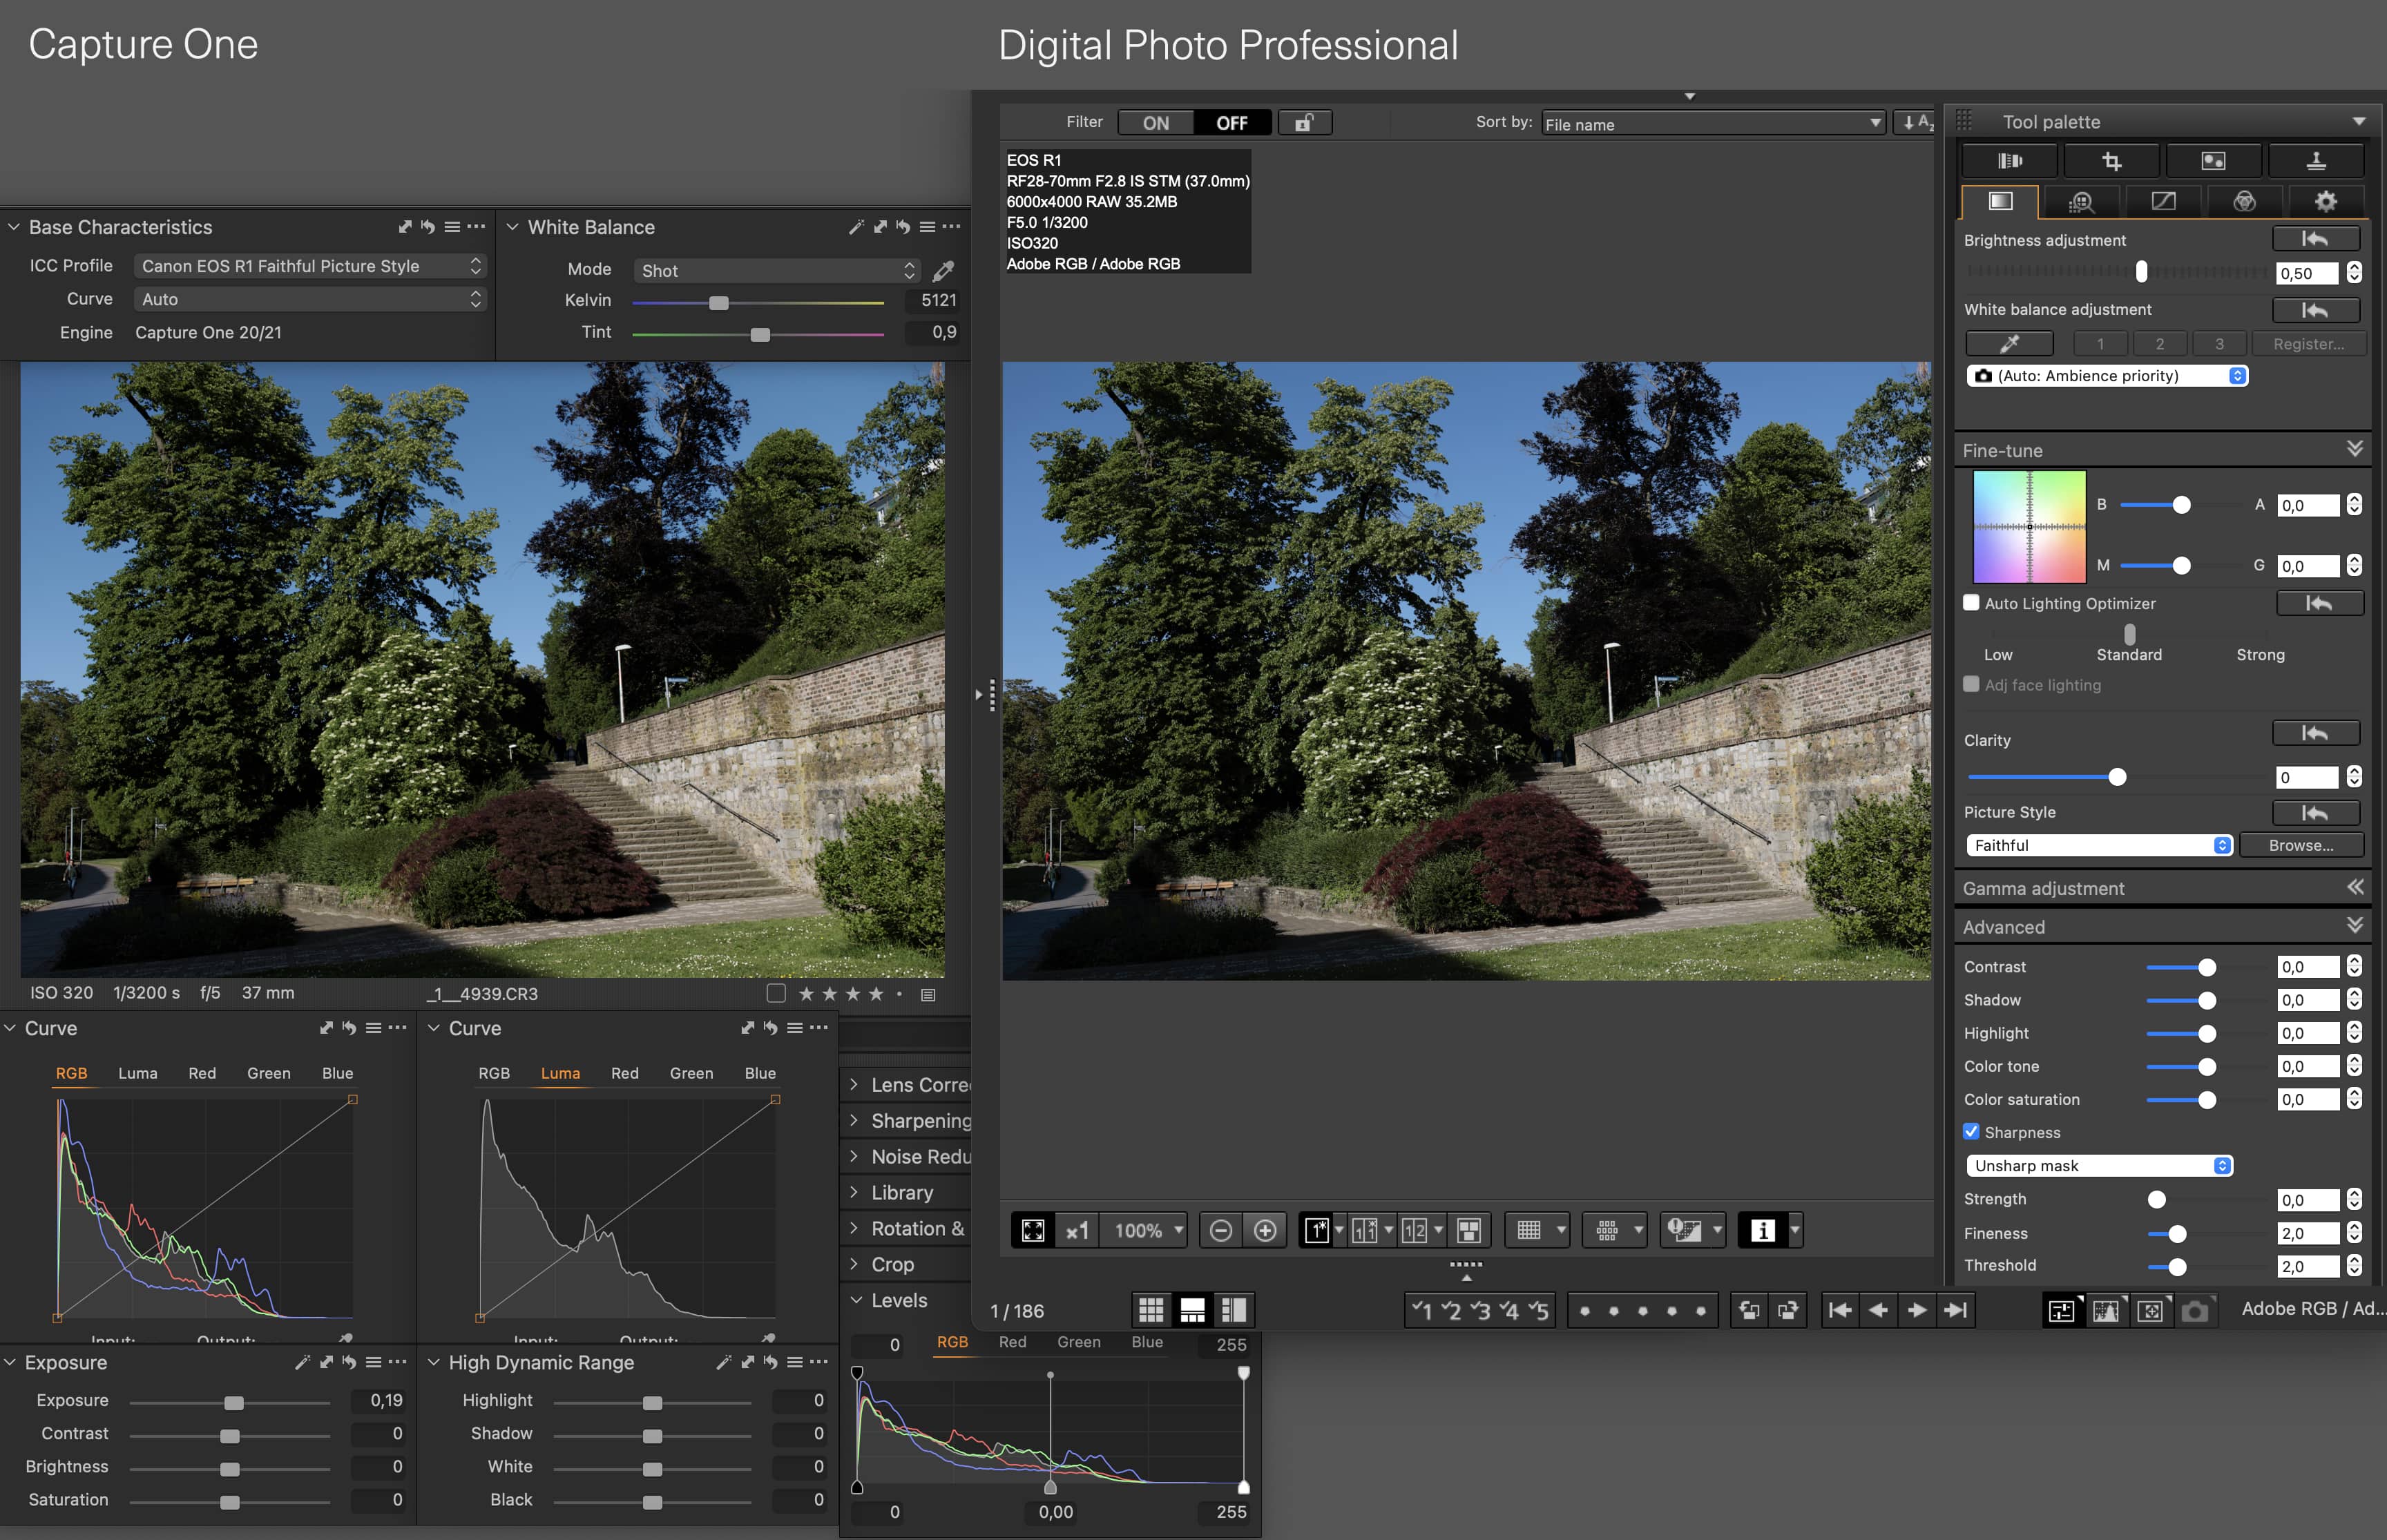The image size is (2387, 1540).
Task: Collapse the Fine-tune section
Action: pos(2355,449)
